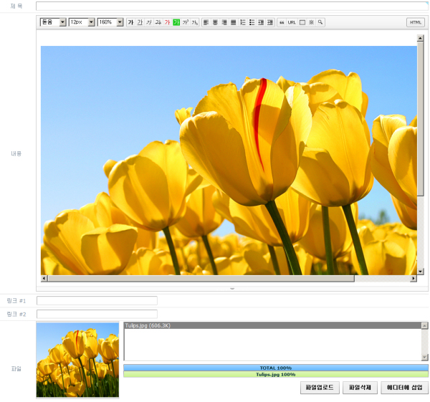The image size is (430, 402).
Task: Apply italic text formatting
Action: click(x=148, y=22)
